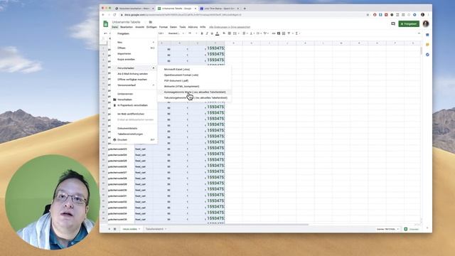
Task: Switch to the Tabellenblatt sheet tab
Action: 156,229
